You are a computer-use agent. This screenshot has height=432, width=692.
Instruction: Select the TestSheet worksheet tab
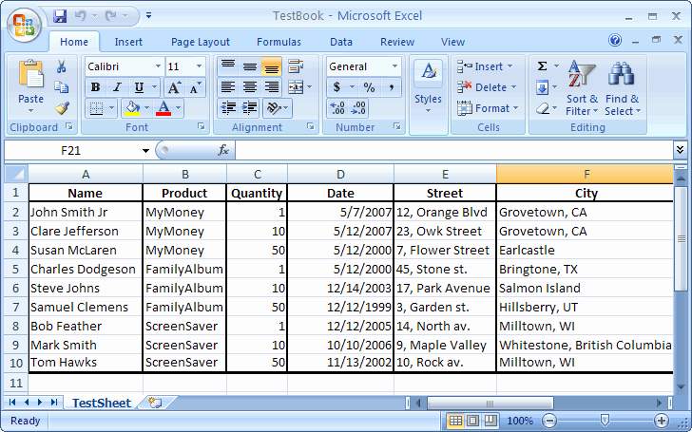click(x=102, y=403)
